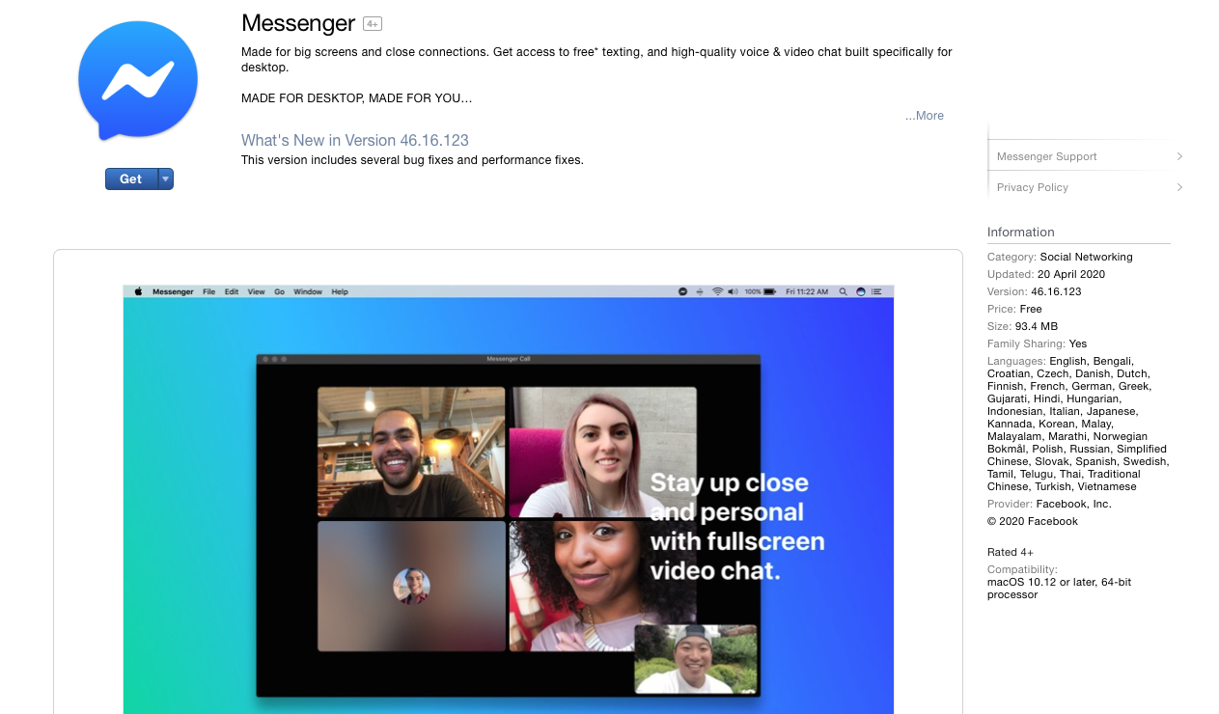Screen dimensions: 1219x714
Task: Click the "Rated 4+" text
Action: [x=1011, y=553]
